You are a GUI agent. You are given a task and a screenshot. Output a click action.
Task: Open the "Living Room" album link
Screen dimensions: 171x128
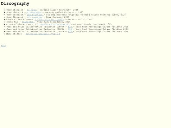coord(35,12)
